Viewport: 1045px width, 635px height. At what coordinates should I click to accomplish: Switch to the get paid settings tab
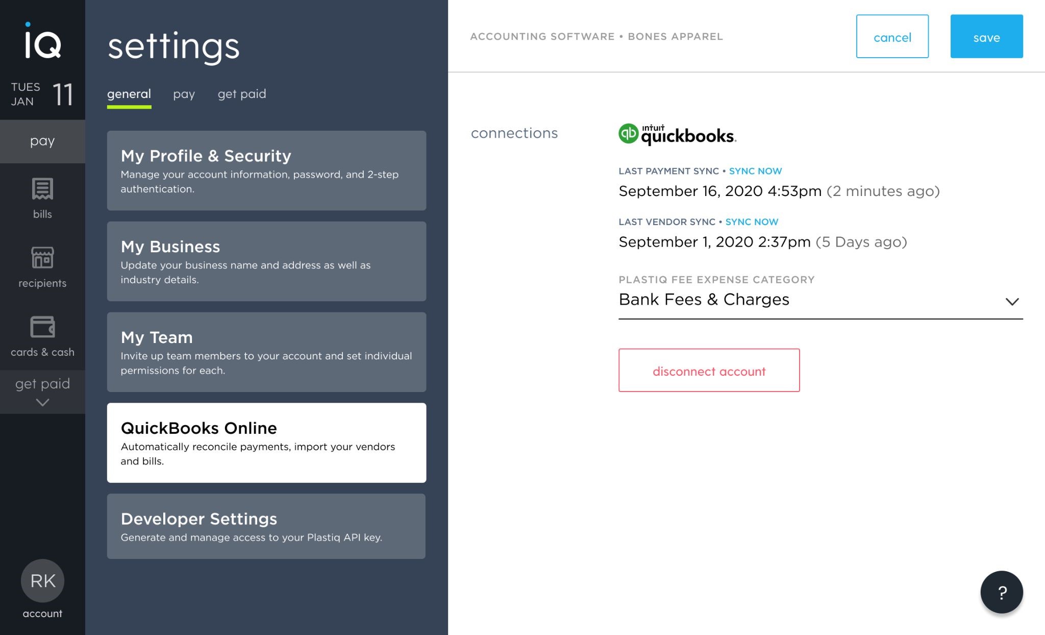click(x=242, y=94)
